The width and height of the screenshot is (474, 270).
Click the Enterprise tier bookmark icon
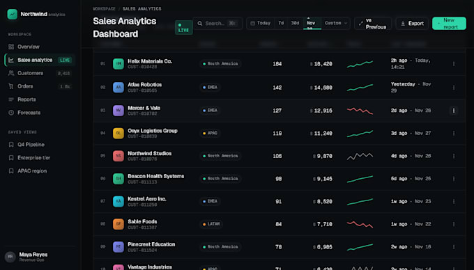[11, 158]
